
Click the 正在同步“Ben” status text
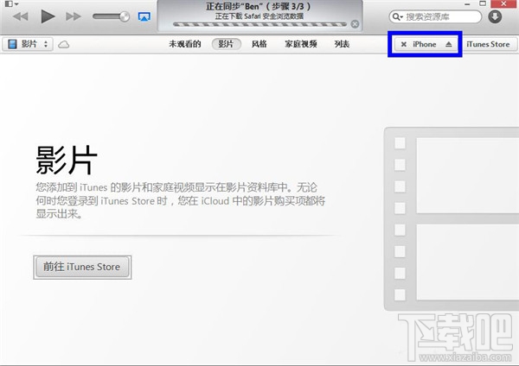click(258, 7)
